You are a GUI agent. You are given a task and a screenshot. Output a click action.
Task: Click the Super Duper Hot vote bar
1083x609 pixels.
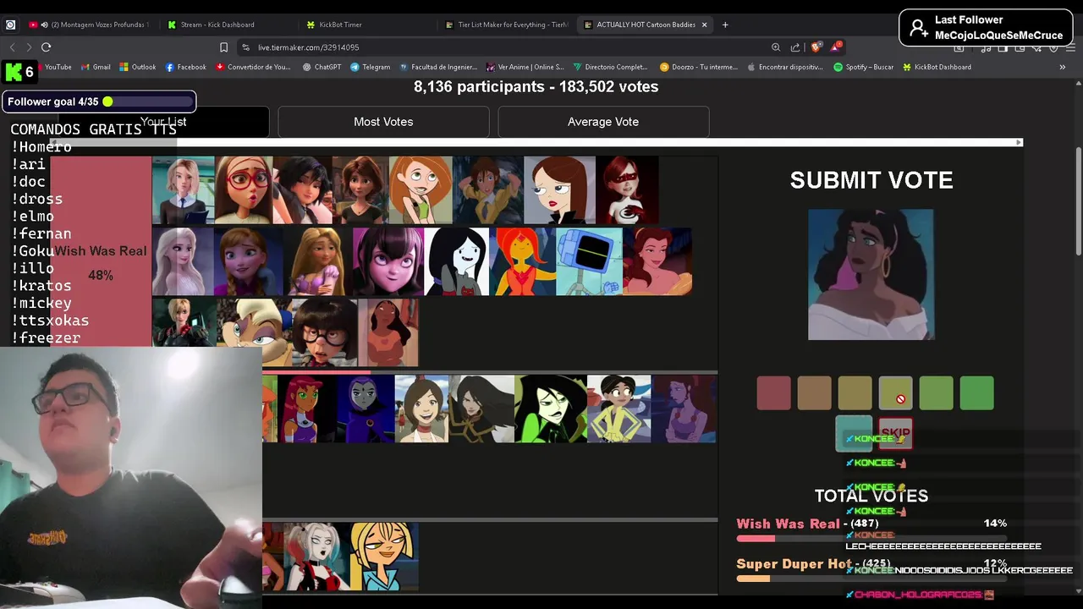click(x=871, y=579)
